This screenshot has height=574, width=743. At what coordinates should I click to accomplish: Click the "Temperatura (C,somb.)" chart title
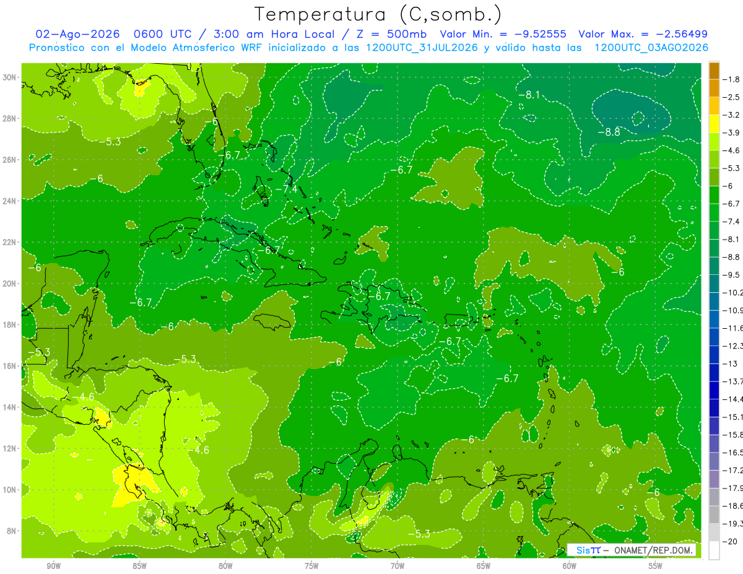[378, 14]
